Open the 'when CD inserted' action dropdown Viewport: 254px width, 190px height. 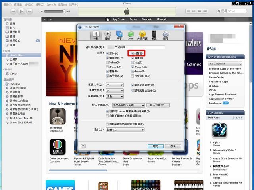click(x=129, y=105)
